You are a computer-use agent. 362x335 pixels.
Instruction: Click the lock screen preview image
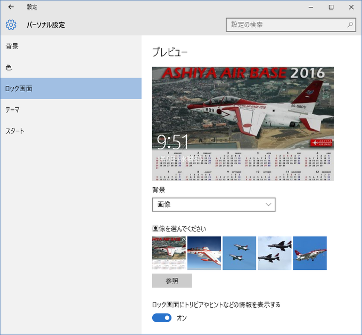tap(243, 124)
